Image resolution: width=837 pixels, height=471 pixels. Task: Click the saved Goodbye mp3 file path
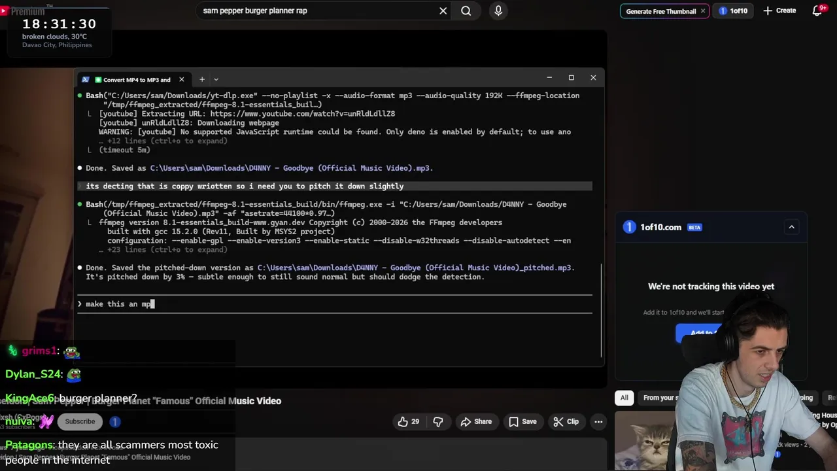tap(290, 168)
